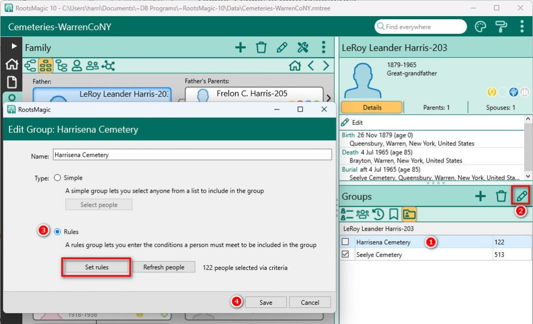Select Frelon C. Harris-205 card
This screenshot has height=324, width=533.
254,94
